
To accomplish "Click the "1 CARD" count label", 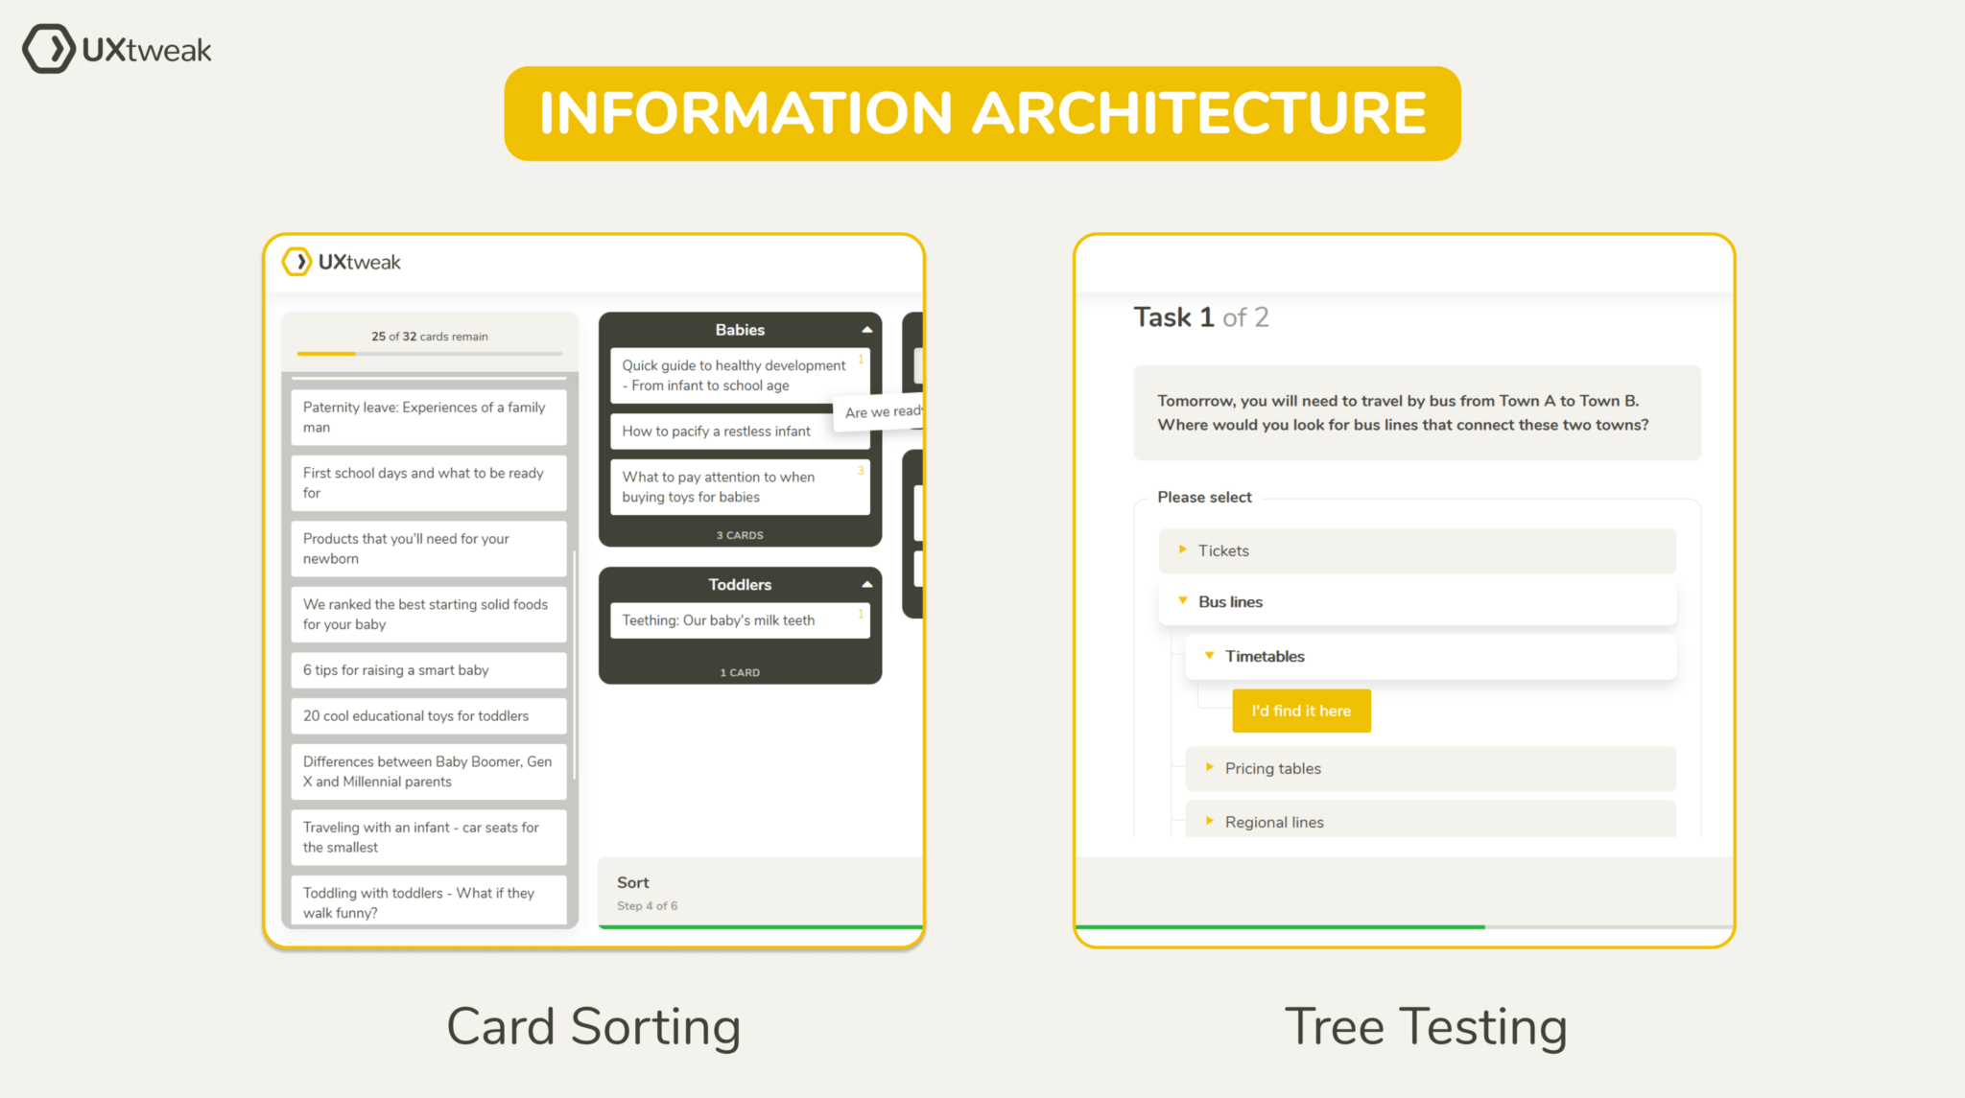I will pyautogui.click(x=740, y=672).
